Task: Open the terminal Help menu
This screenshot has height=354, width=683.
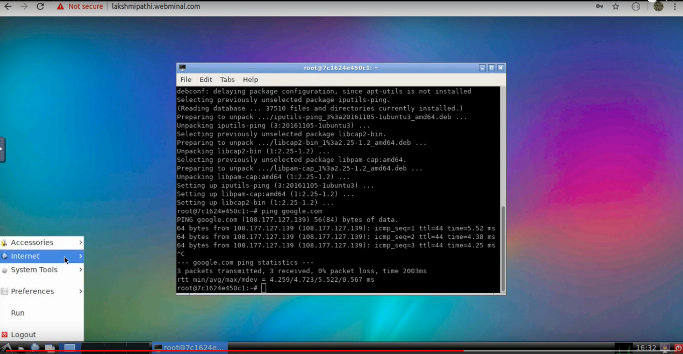Action: click(x=250, y=79)
